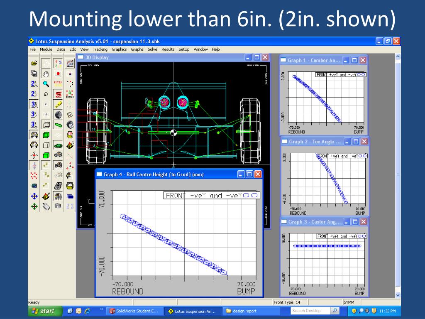
Task: Click the (x,y,z) coordinates icon
Action: coord(58,84)
